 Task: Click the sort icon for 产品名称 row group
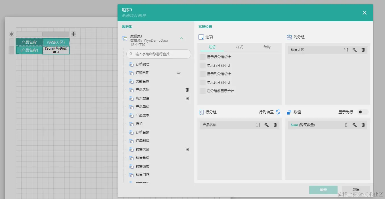[x=258, y=125]
